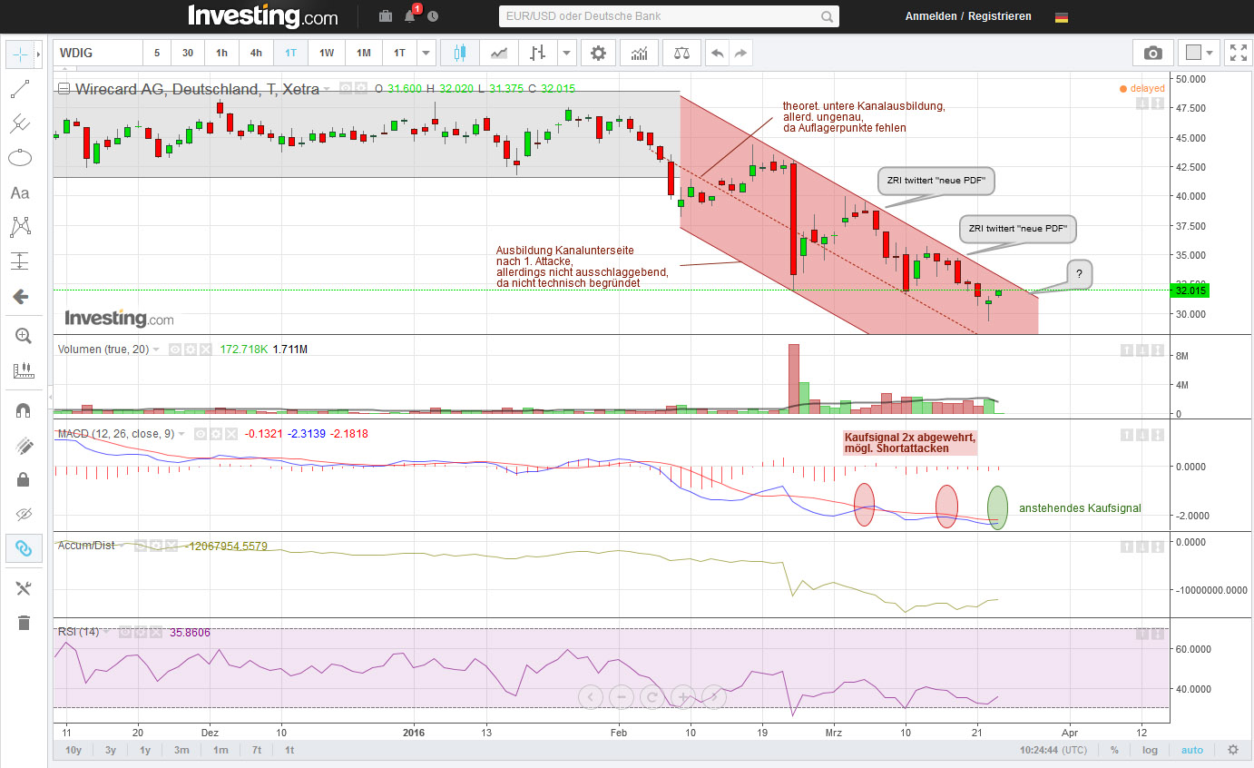This screenshot has width=1254, height=768.
Task: Click the search magnifier icon
Action: click(828, 16)
